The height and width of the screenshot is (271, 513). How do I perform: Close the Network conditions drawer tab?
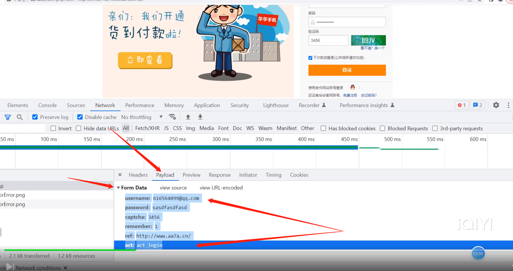point(65,268)
